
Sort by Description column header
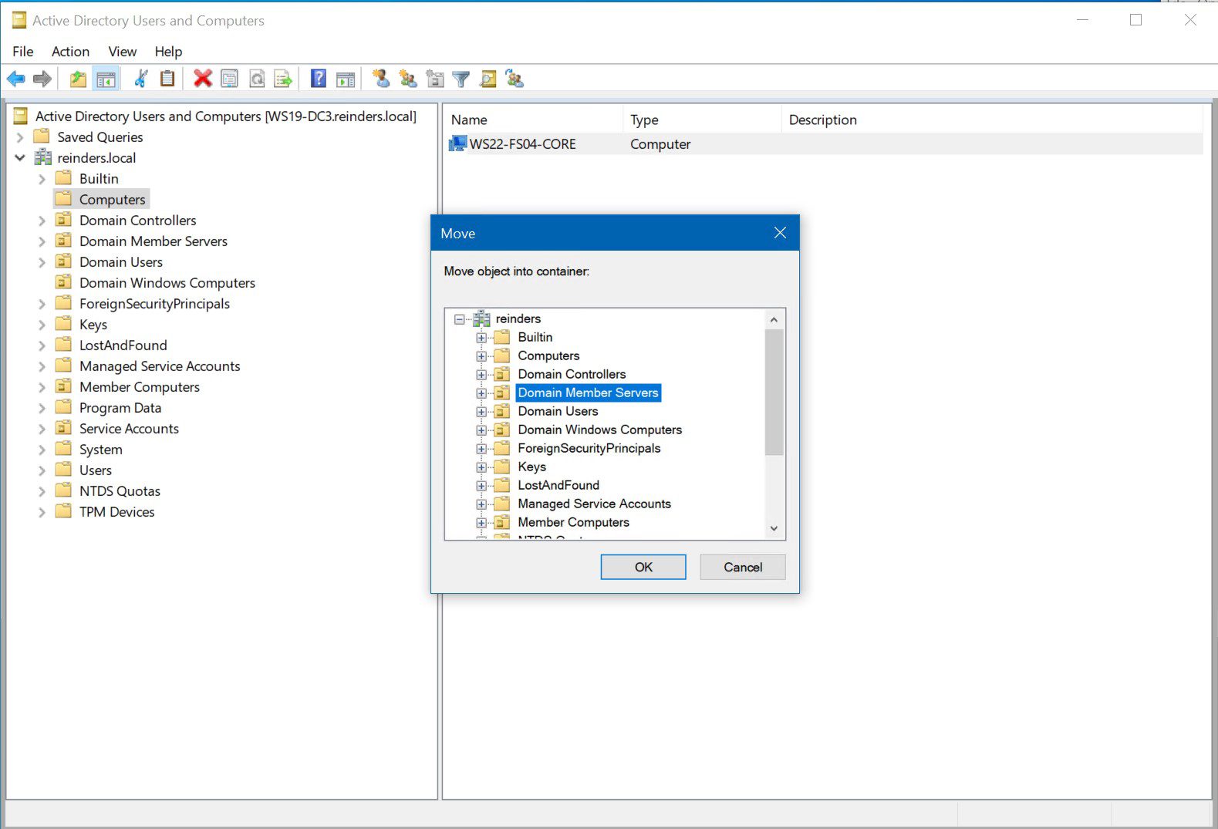(x=992, y=120)
